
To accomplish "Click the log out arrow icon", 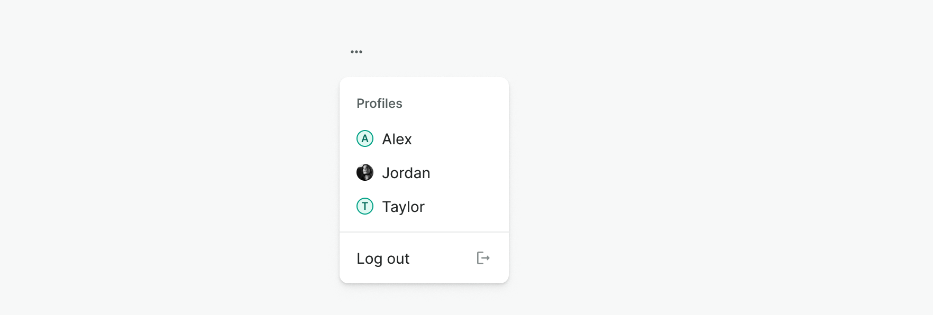I will 483,258.
